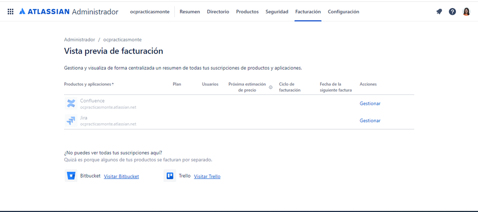Click the Trello label text

coord(185,176)
